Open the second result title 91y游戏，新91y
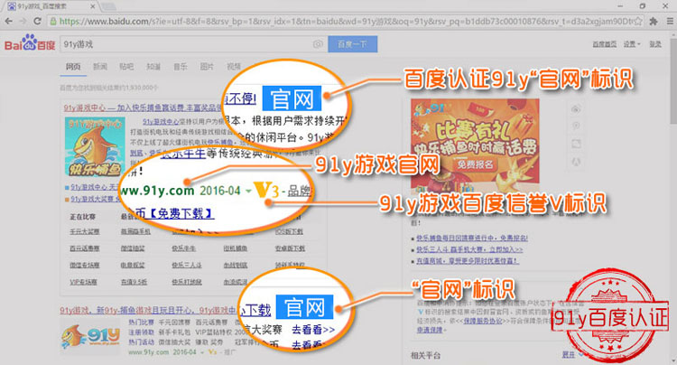The height and width of the screenshot is (365, 677). 149,310
